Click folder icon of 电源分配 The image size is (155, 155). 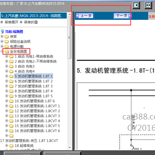coord(7,46)
